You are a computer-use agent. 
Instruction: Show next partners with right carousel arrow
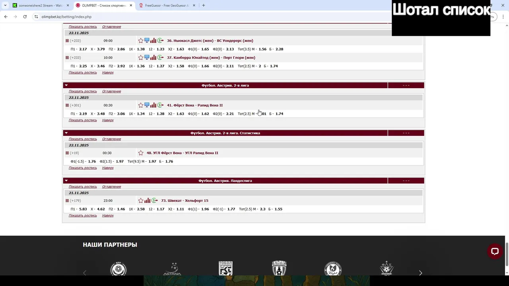pos(420,273)
